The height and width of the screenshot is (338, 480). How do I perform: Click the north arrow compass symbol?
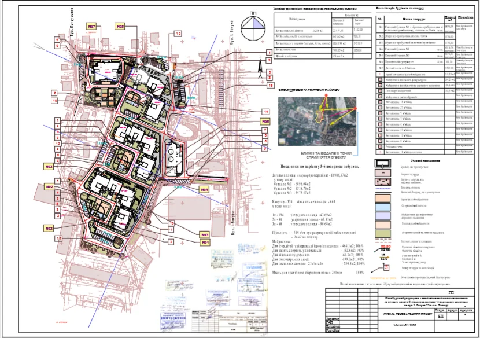252,25
